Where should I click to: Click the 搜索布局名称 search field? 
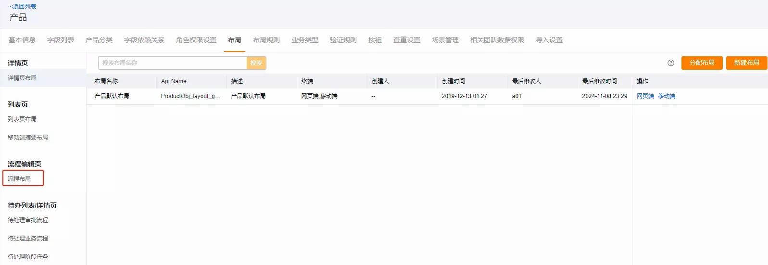(172, 63)
